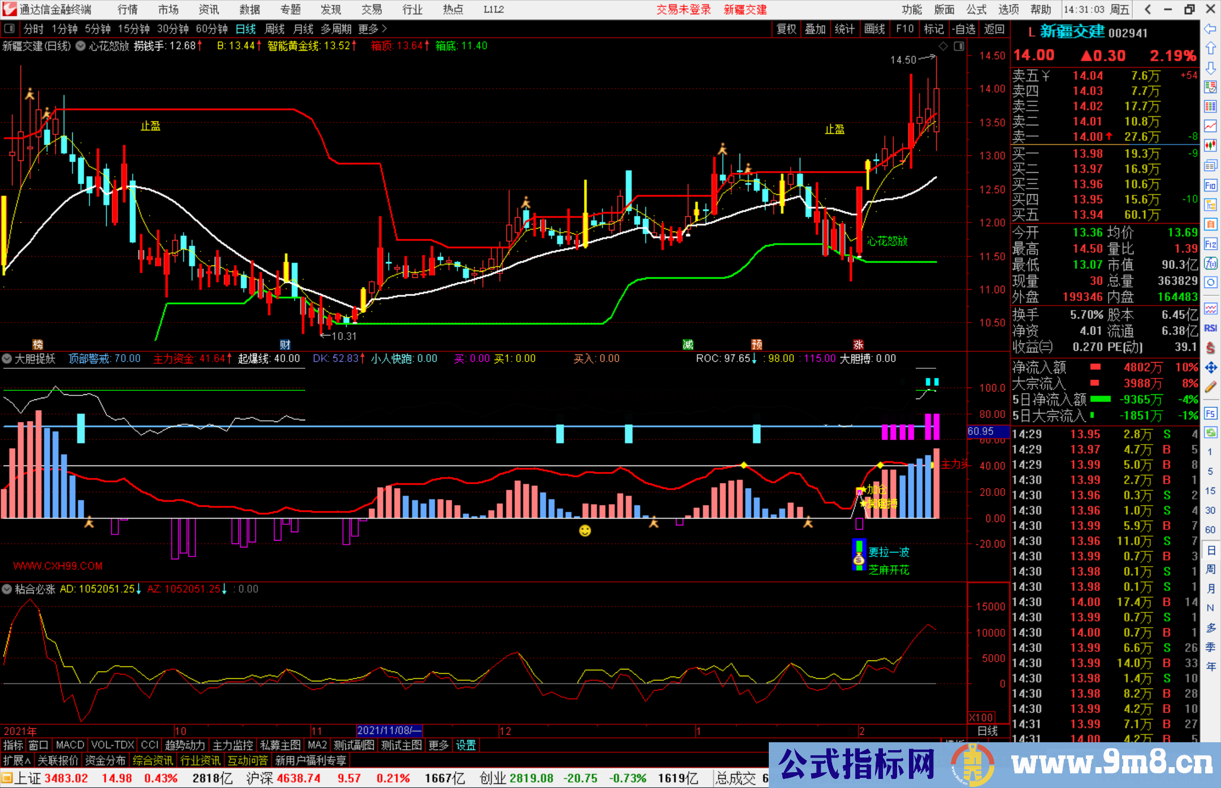
Task: Expand the 更多 period dropdown
Action: pyautogui.click(x=370, y=28)
